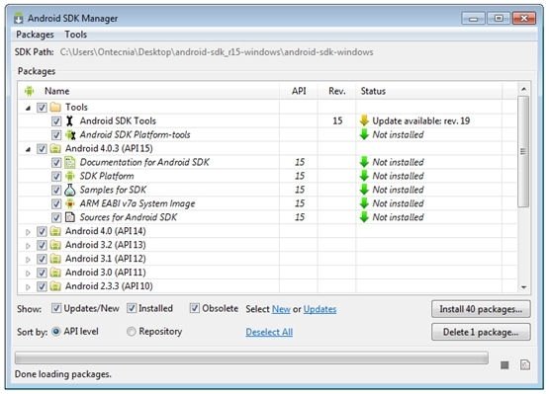
Task: Click the Samples for SDK flask icon
Action: click(x=70, y=190)
